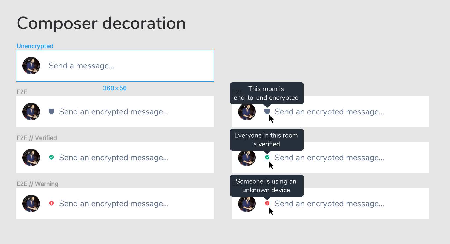Toggle the verified badge in the E2E Verified row
The width and height of the screenshot is (450, 244).
pos(52,158)
